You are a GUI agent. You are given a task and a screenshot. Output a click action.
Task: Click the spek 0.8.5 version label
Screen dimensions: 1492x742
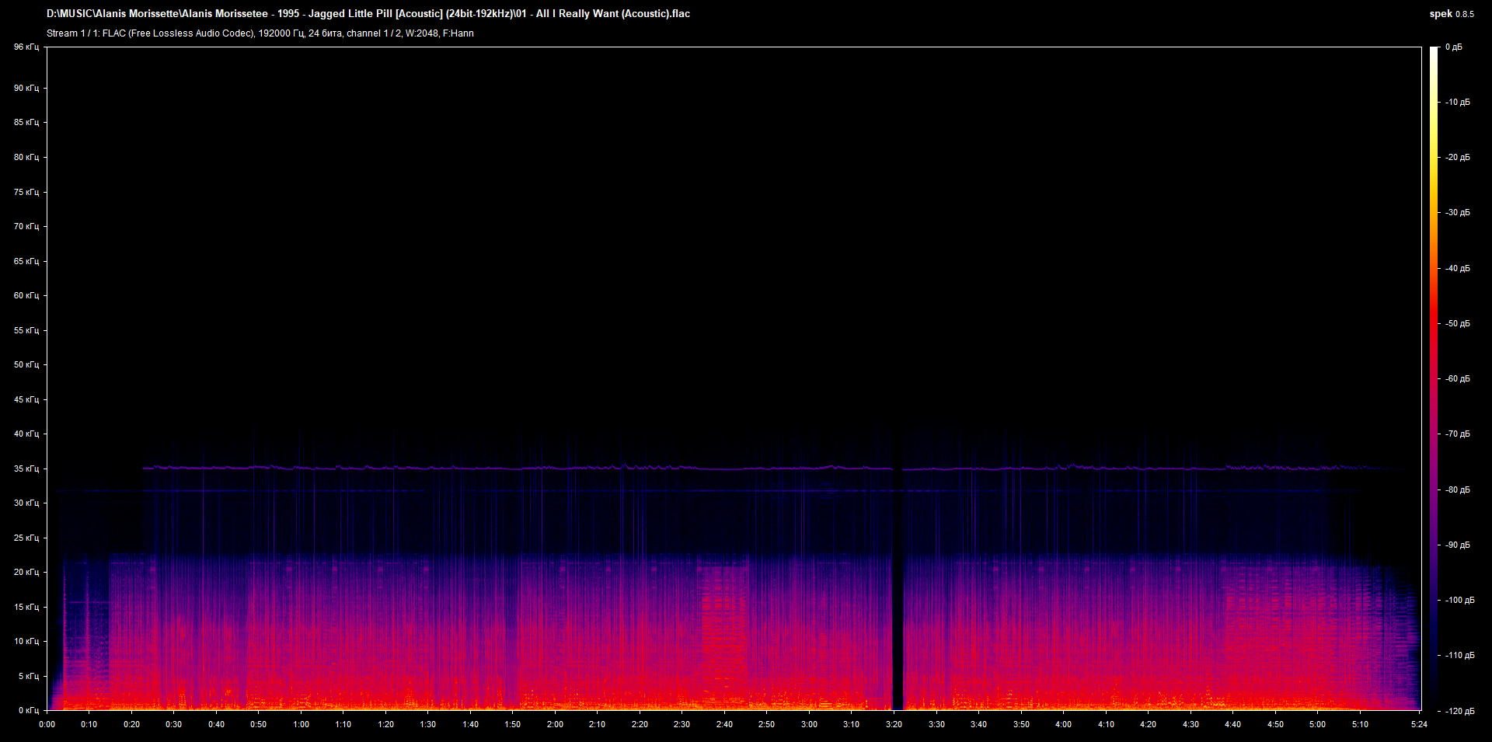click(1451, 14)
